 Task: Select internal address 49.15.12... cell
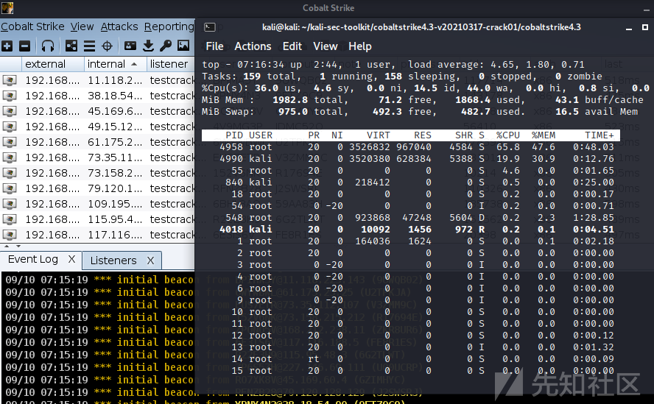tap(115, 127)
